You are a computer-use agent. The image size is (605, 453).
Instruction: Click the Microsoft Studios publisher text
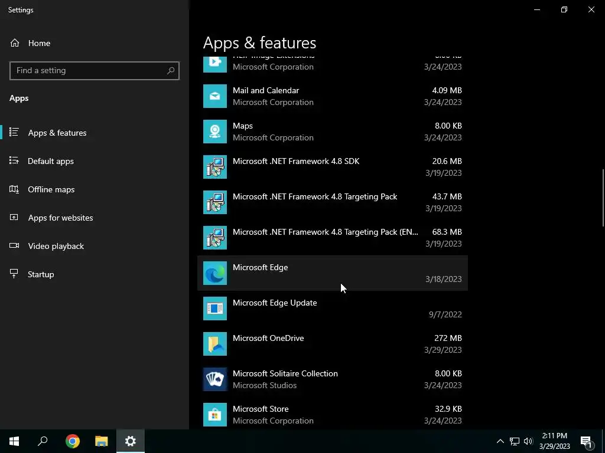(265, 385)
